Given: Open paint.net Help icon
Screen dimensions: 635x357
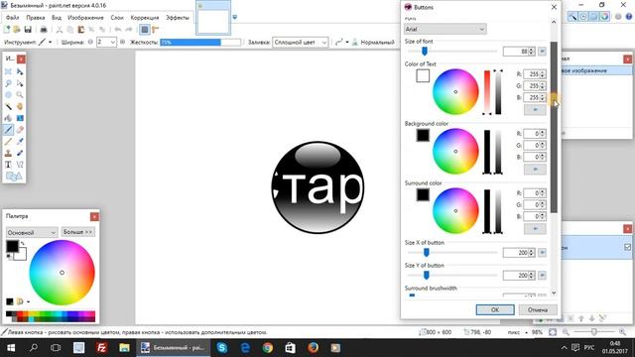Looking at the screenshot, I should pos(629,17).
